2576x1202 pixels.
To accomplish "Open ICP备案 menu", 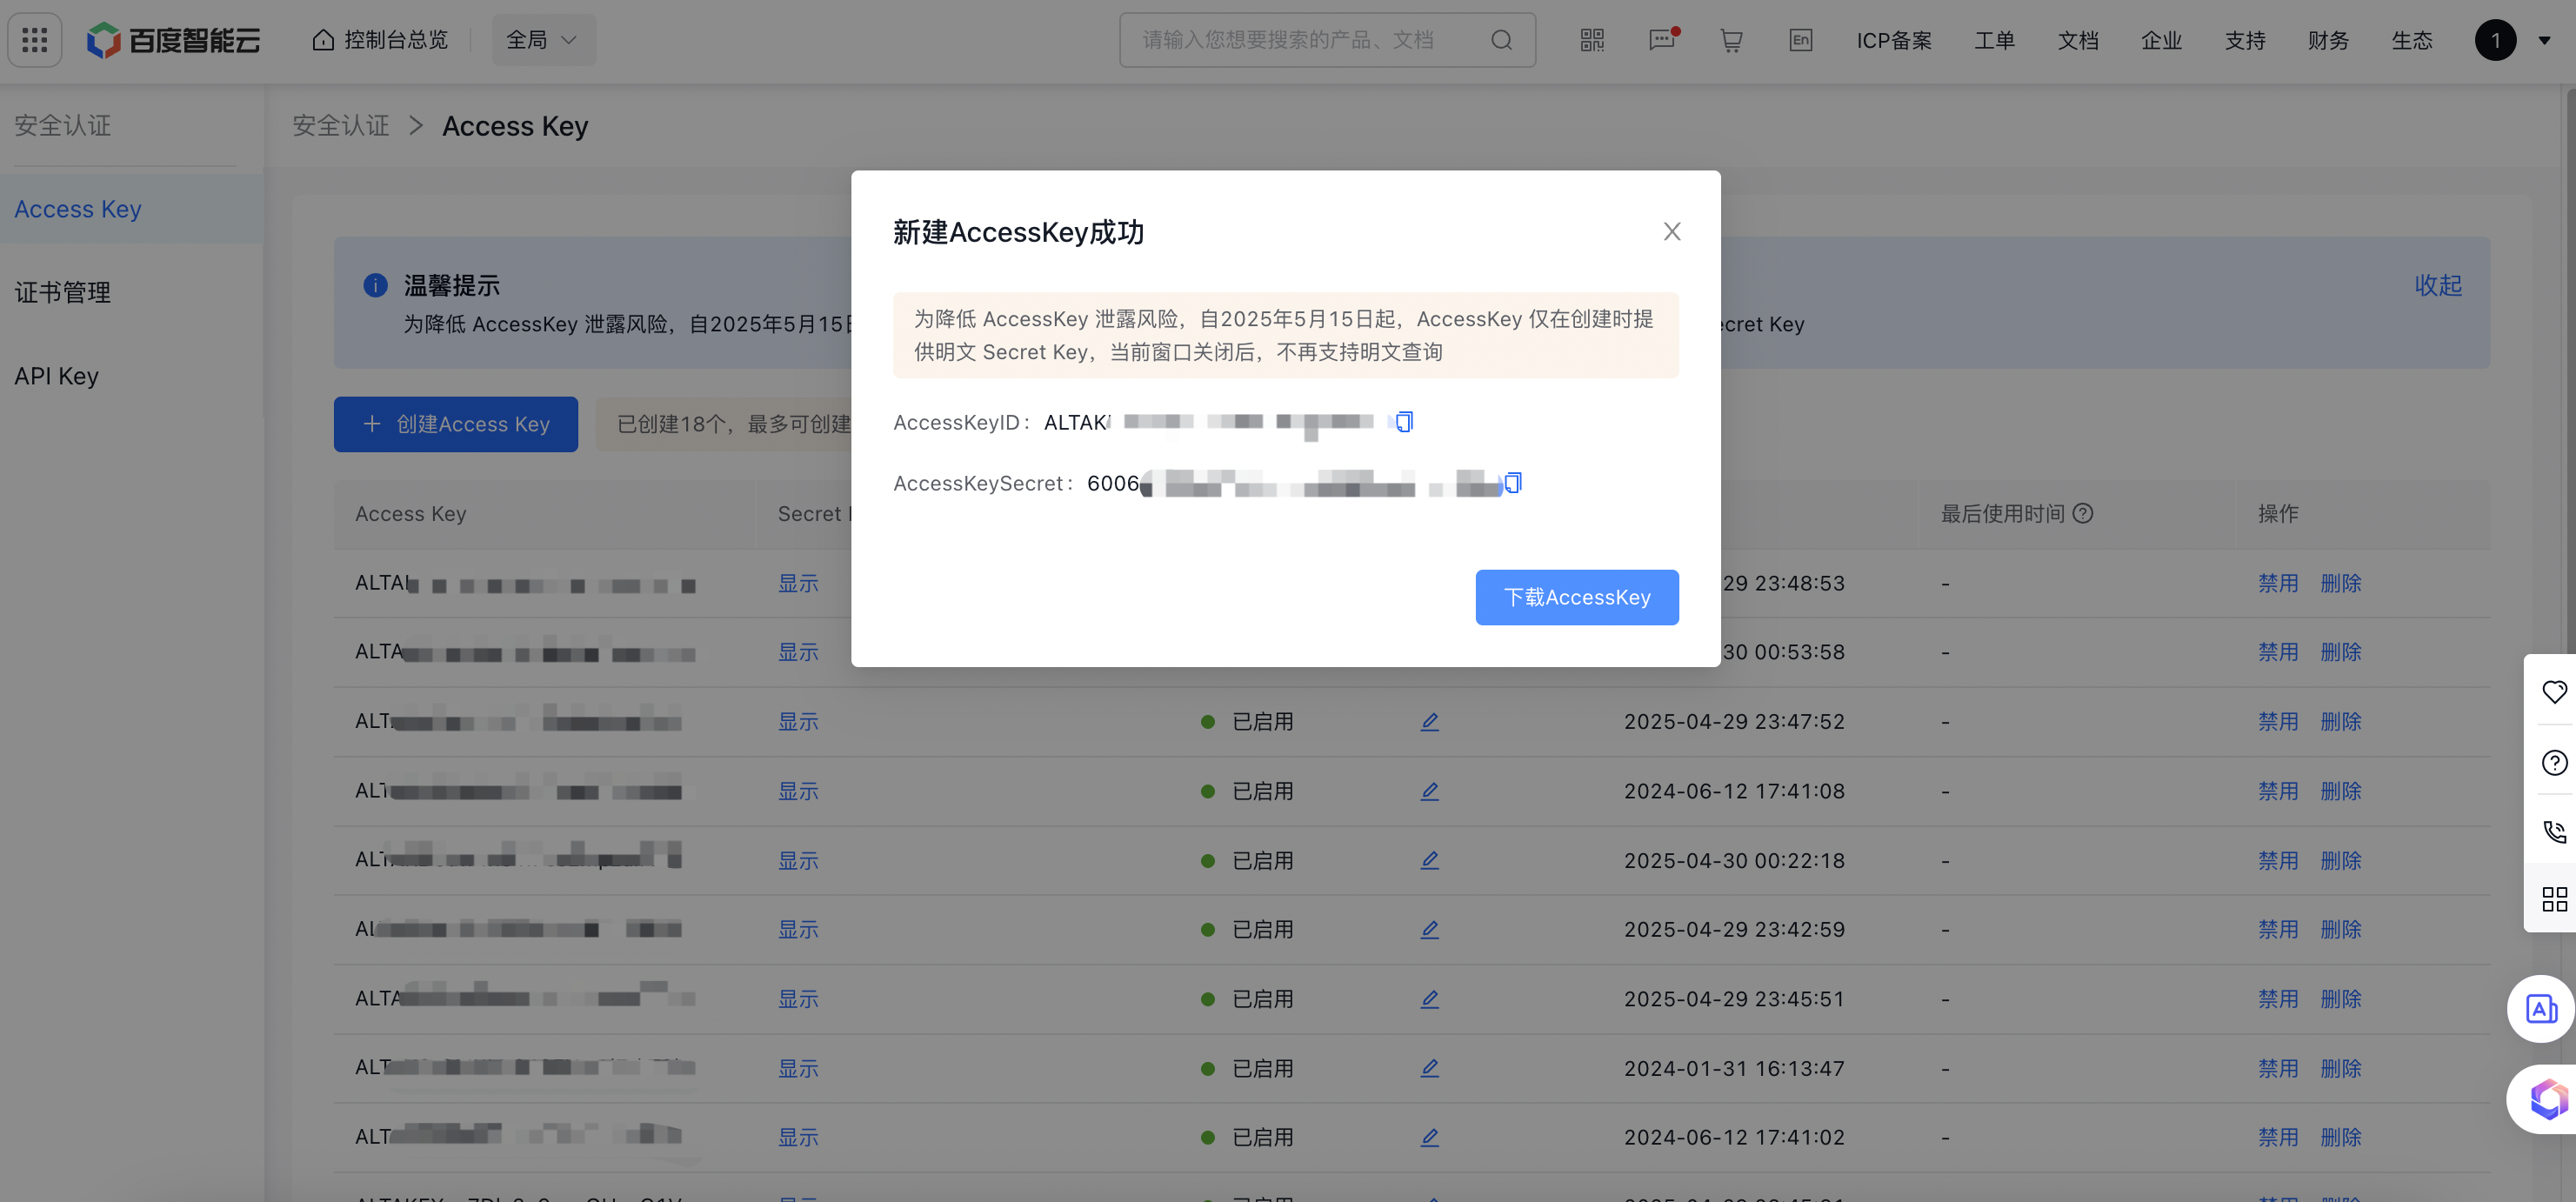I will pos(1894,40).
